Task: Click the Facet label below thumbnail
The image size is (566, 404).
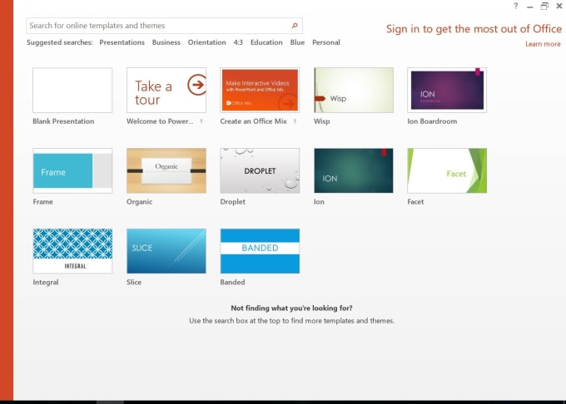Action: 415,202
